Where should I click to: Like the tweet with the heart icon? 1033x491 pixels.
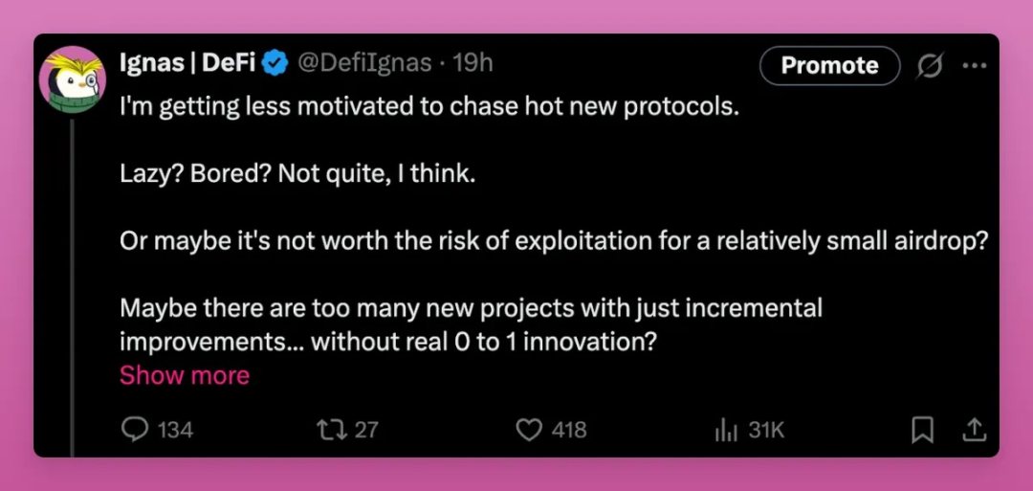click(529, 430)
